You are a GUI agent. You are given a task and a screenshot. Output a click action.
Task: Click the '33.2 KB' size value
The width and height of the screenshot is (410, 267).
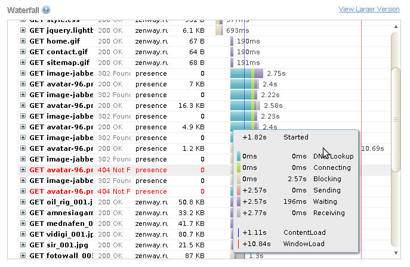tap(192, 213)
